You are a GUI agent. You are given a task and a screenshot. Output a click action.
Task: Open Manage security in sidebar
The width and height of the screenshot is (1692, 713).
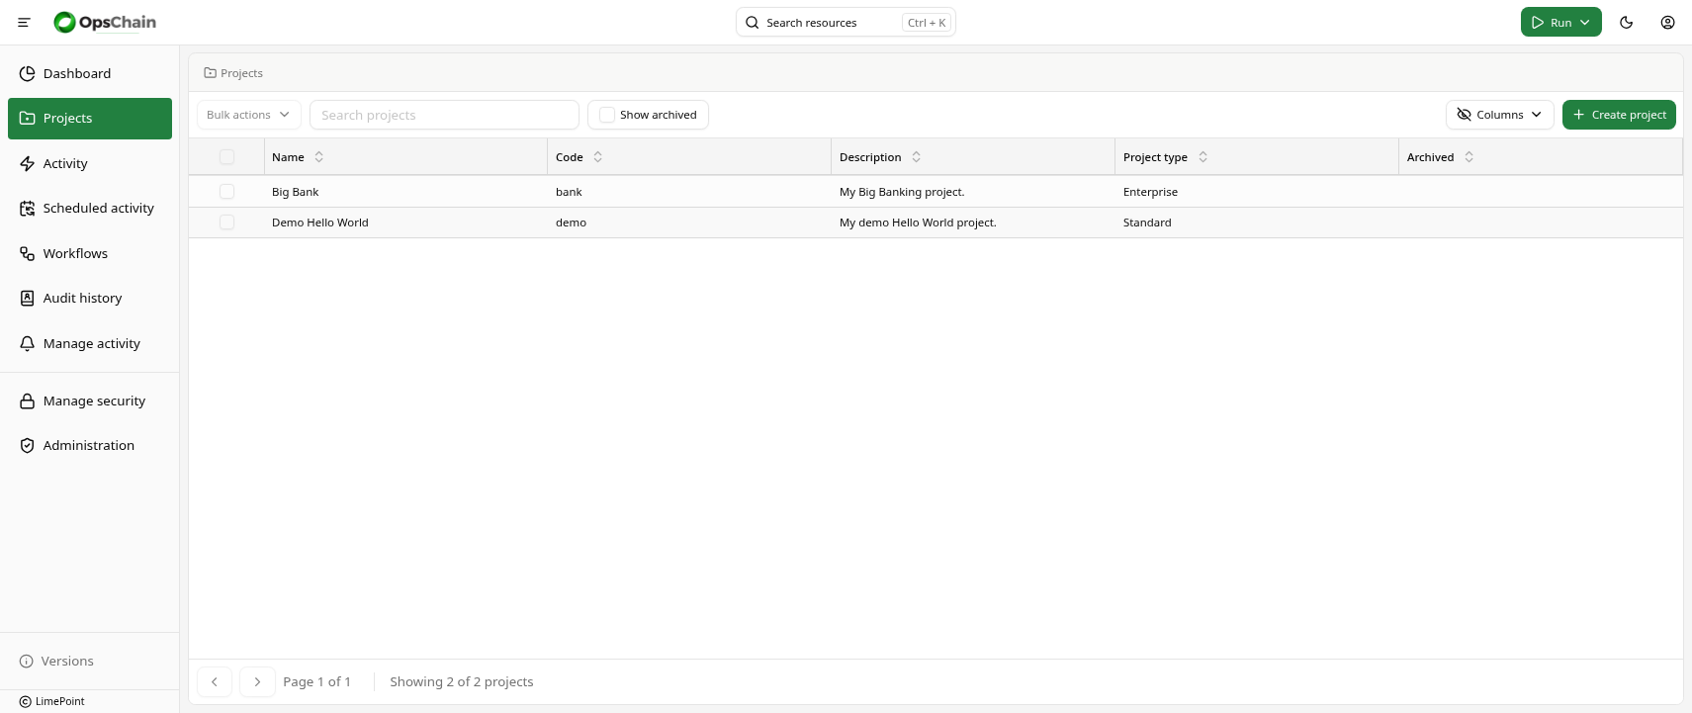tap(90, 401)
